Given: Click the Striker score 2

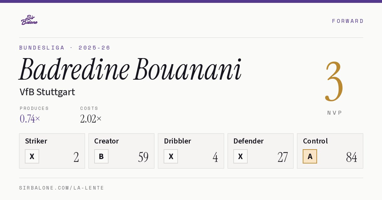Looking at the screenshot, I should pos(76,157).
